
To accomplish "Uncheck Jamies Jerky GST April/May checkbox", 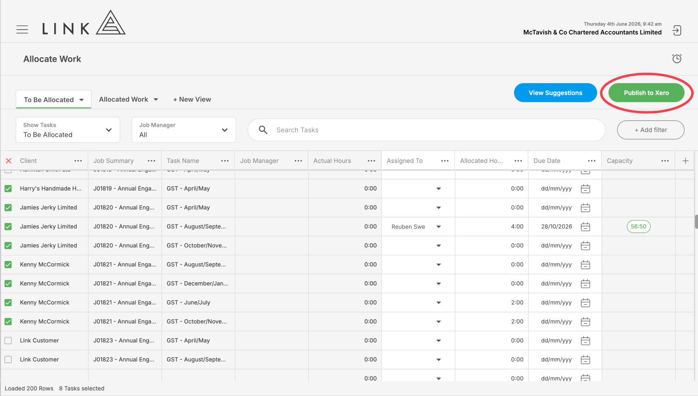I will [x=8, y=208].
